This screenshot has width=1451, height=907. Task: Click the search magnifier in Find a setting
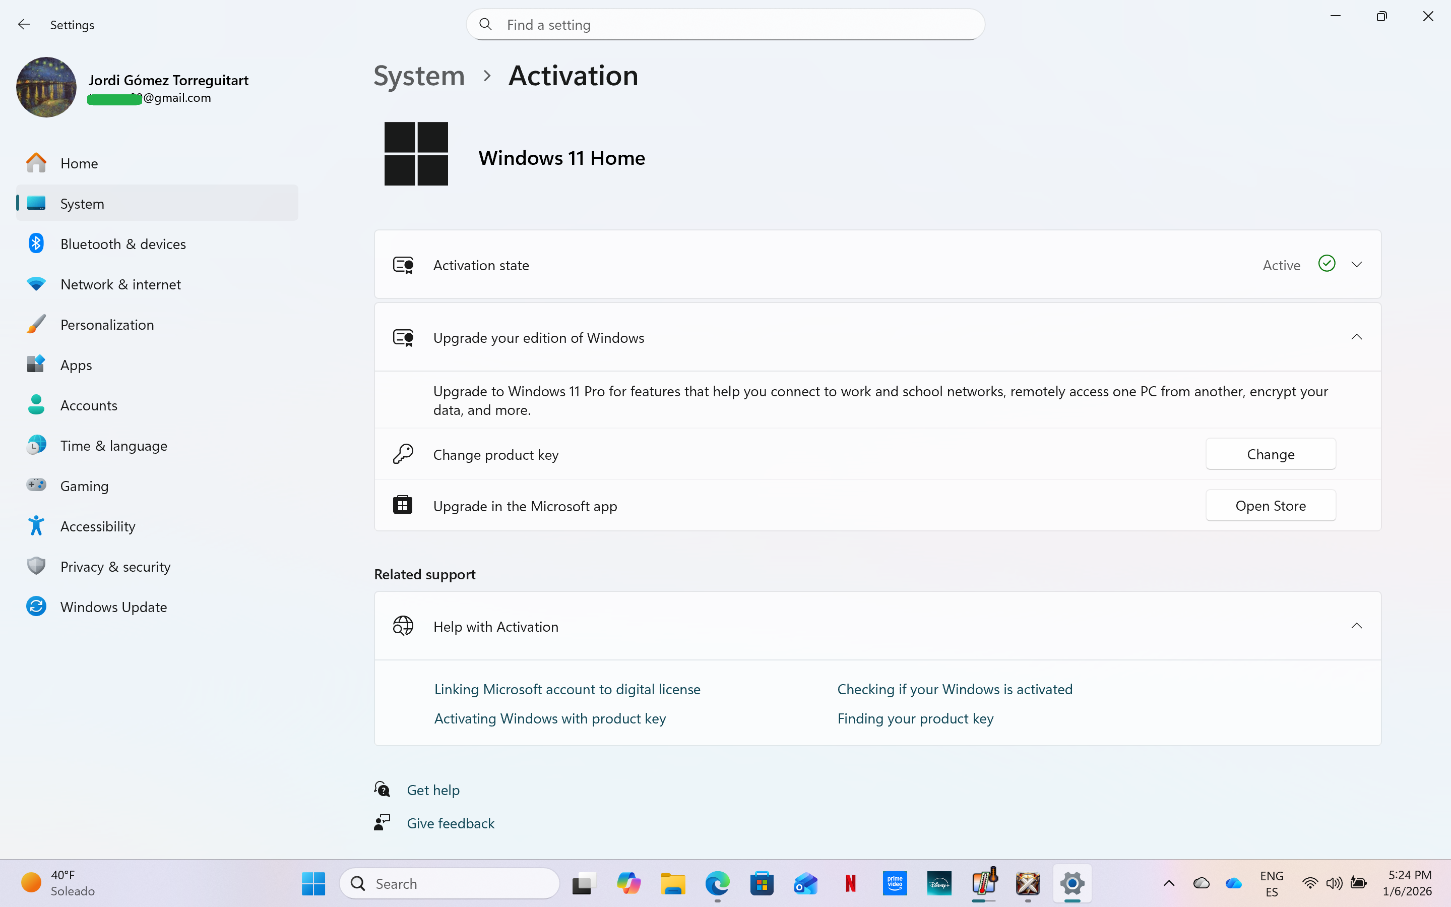(x=486, y=25)
